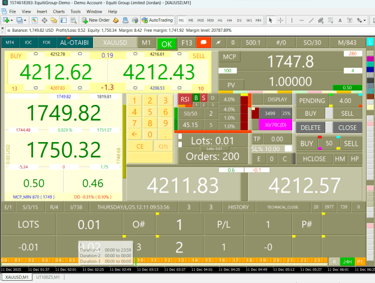Open the Insert menu
Viewport: 375px width, 283px height.
click(42, 11)
